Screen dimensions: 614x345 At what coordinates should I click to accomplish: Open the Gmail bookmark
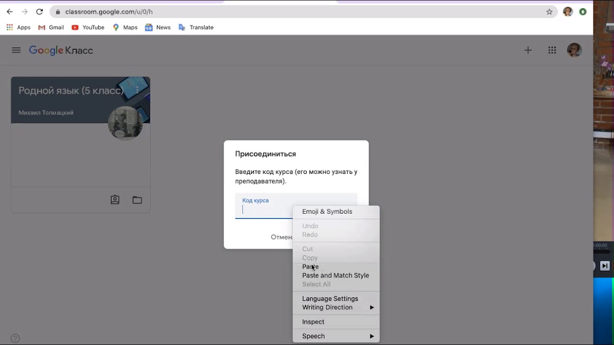click(51, 27)
